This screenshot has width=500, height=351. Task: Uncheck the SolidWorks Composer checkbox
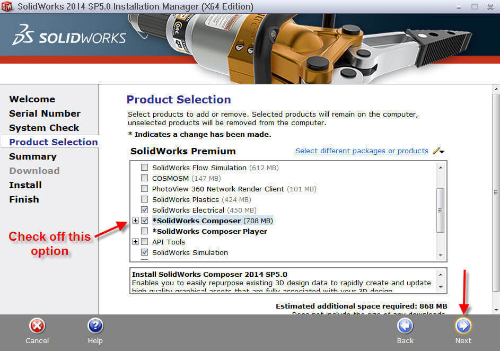point(144,220)
